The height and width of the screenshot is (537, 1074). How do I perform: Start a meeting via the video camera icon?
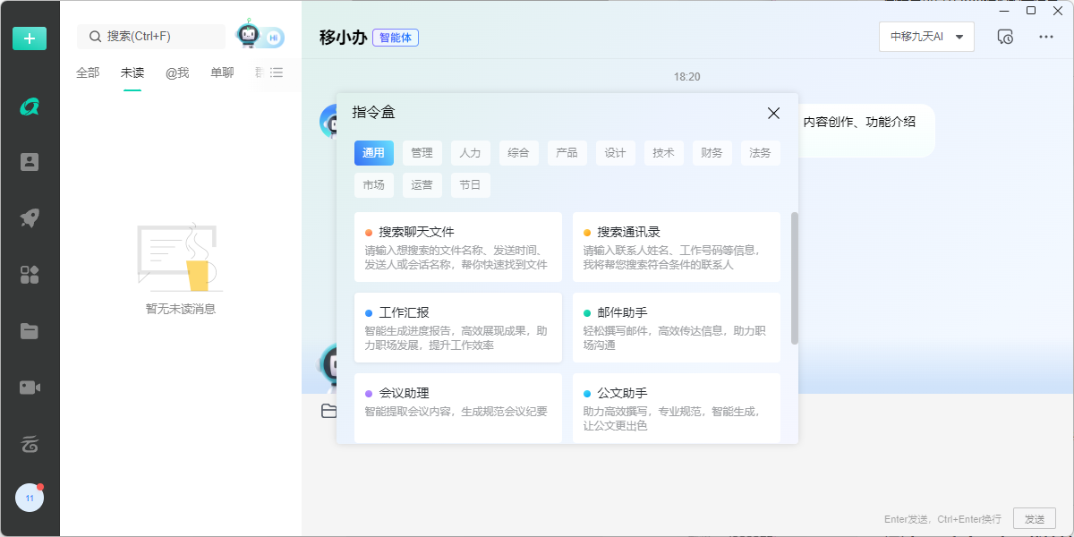[x=30, y=387]
